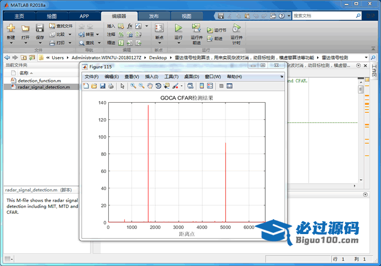Click the Zoom In tool in Figure 115

(133, 86)
